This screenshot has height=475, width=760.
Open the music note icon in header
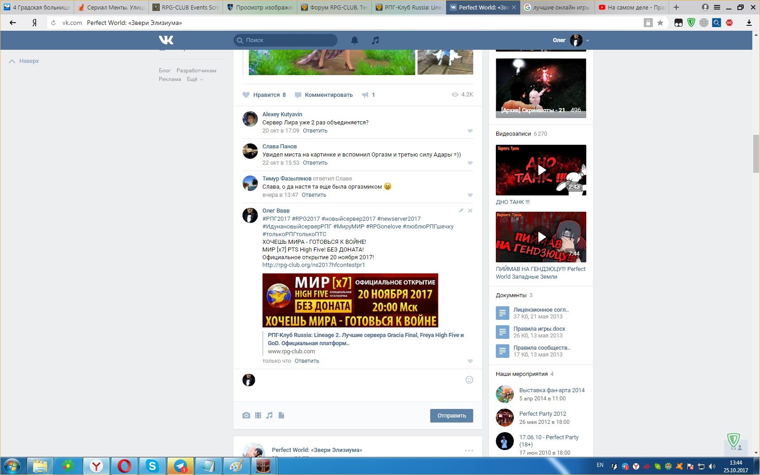tap(375, 40)
